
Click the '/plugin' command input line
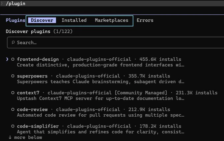(112, 3)
